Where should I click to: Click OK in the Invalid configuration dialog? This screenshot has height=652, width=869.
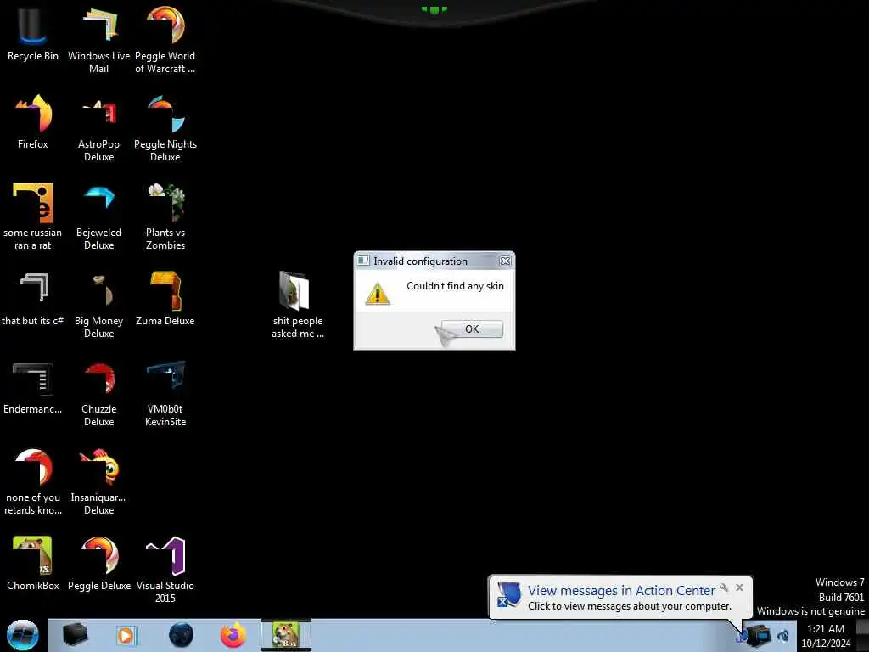pos(472,329)
